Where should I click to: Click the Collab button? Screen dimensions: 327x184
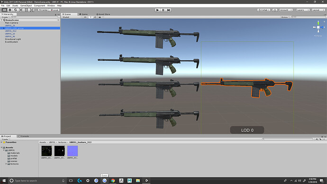click(x=263, y=10)
